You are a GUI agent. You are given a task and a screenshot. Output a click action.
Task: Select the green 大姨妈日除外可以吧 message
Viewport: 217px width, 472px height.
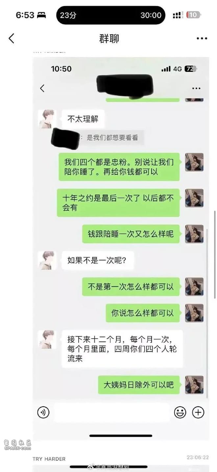pyautogui.click(x=139, y=385)
